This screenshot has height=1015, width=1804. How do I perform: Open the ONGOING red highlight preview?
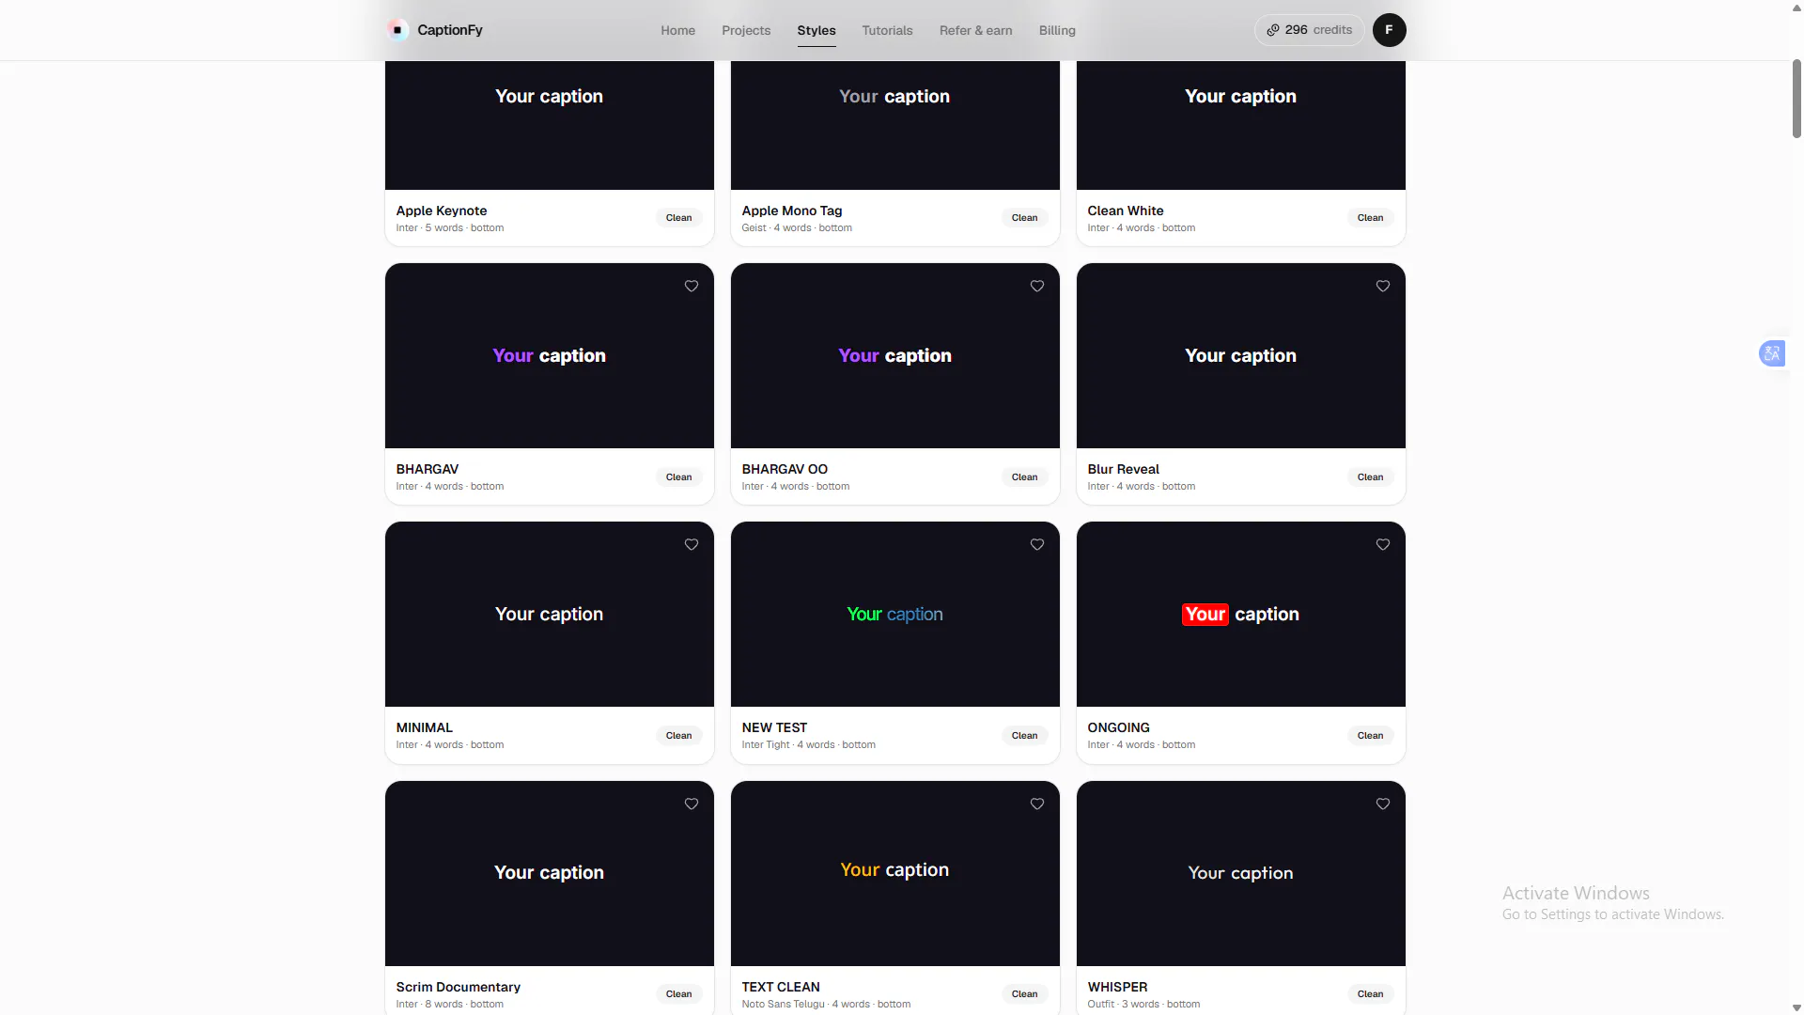(x=1241, y=614)
